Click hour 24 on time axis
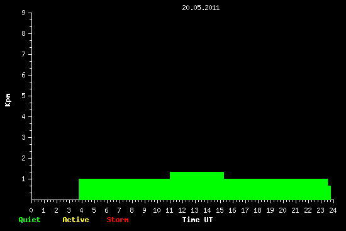This screenshot has width=346, height=231. coord(333,210)
